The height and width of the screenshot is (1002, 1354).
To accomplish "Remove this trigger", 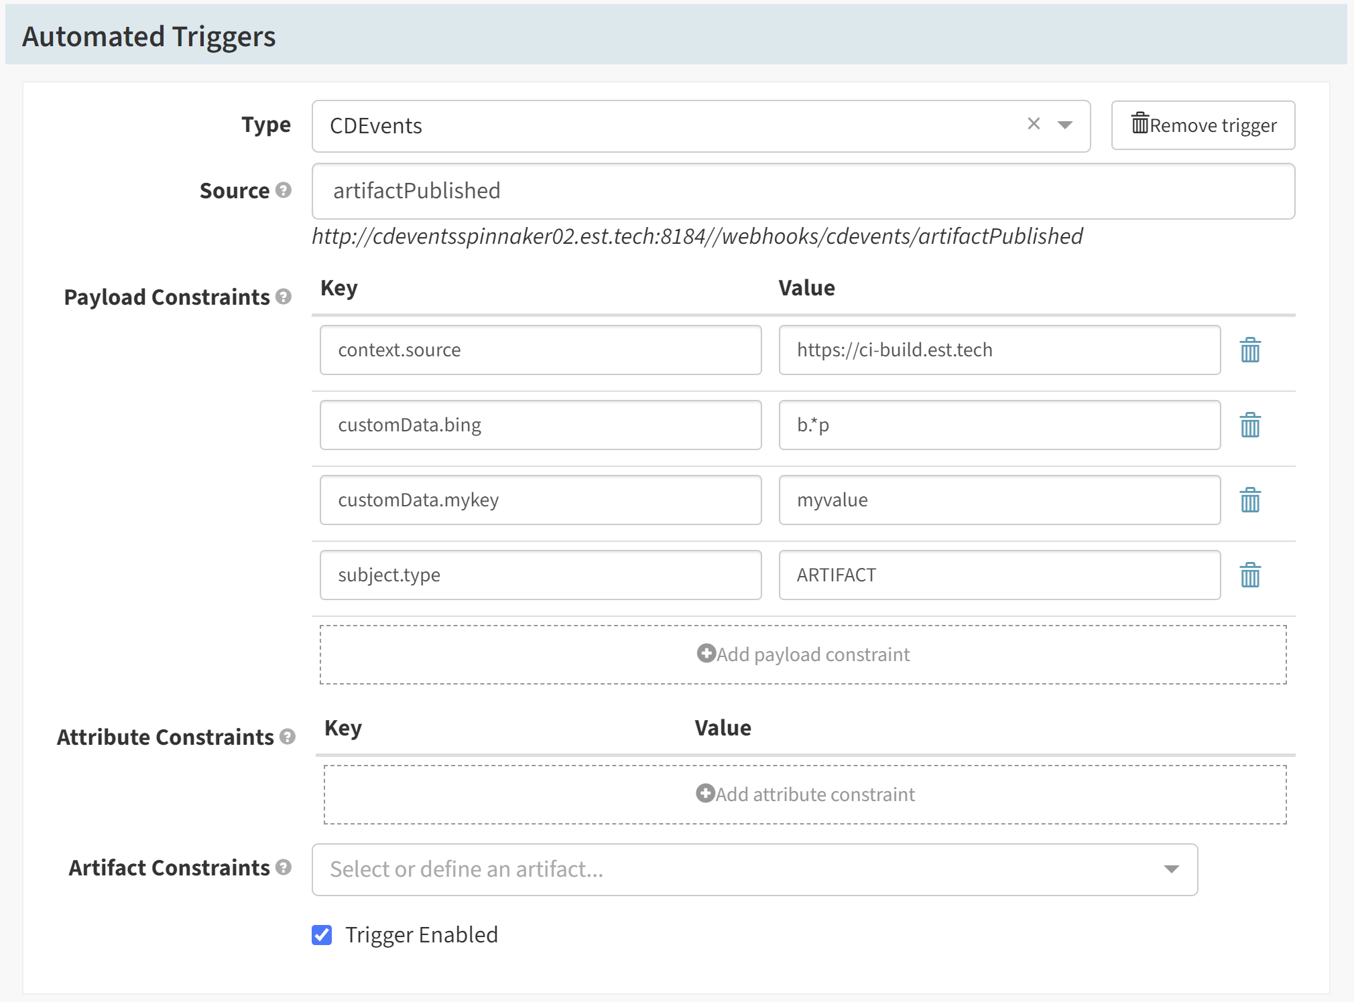I will coord(1203,125).
